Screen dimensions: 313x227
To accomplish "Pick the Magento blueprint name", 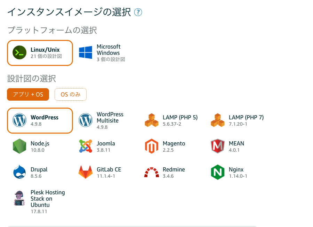I will [x=174, y=143].
